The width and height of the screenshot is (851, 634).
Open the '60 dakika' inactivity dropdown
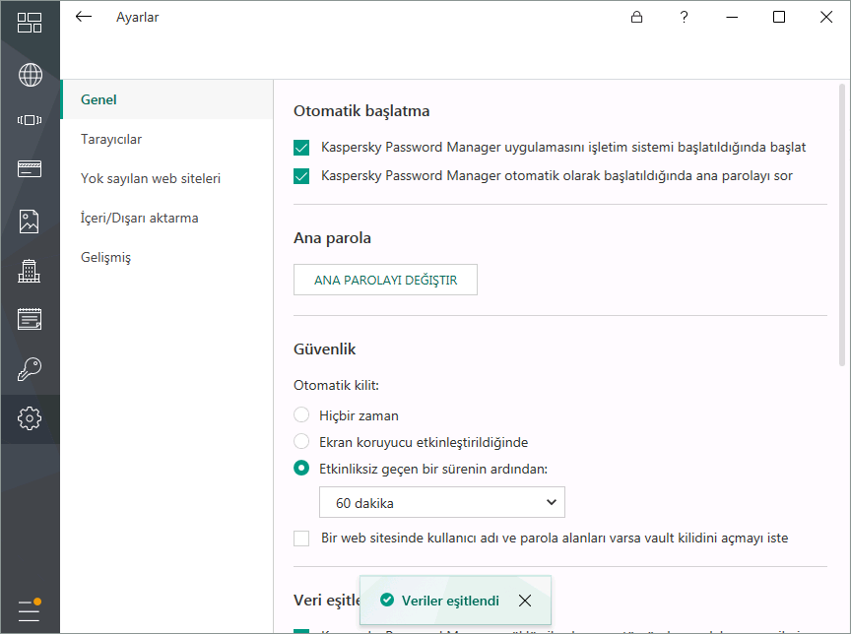click(x=442, y=502)
